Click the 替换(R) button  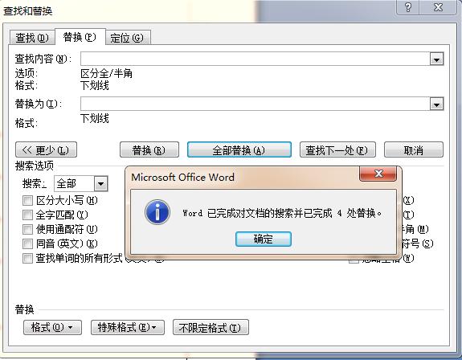(x=149, y=150)
